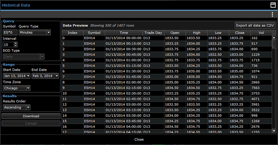Click the Interval field showing 15
Image resolution: width=278 pixels, height=145 pixels.
click(x=8, y=45)
